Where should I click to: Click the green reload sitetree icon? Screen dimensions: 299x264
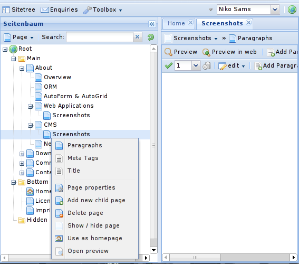click(x=151, y=37)
